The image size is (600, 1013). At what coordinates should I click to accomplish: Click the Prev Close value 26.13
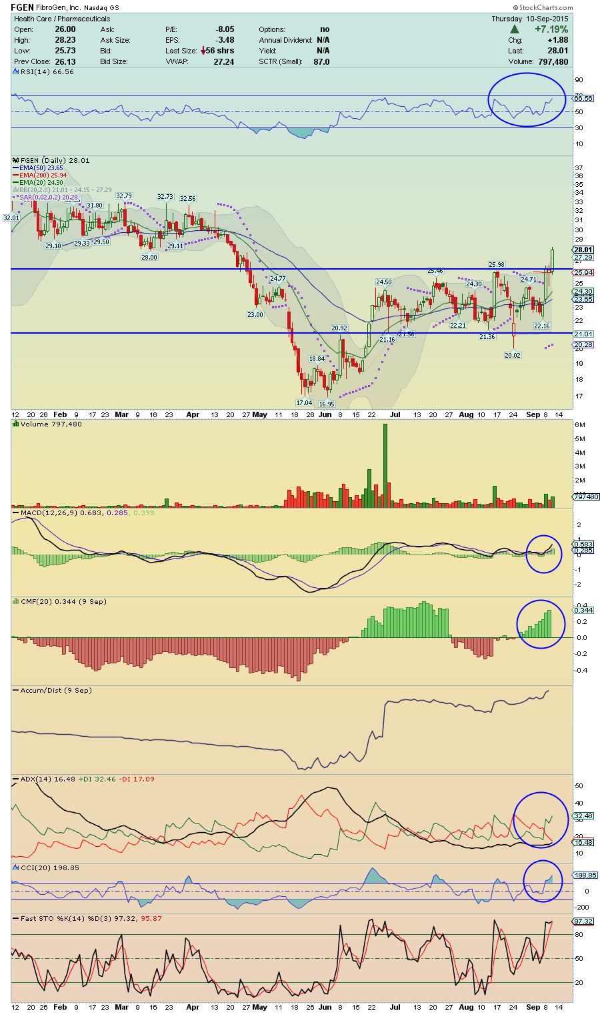(65, 61)
